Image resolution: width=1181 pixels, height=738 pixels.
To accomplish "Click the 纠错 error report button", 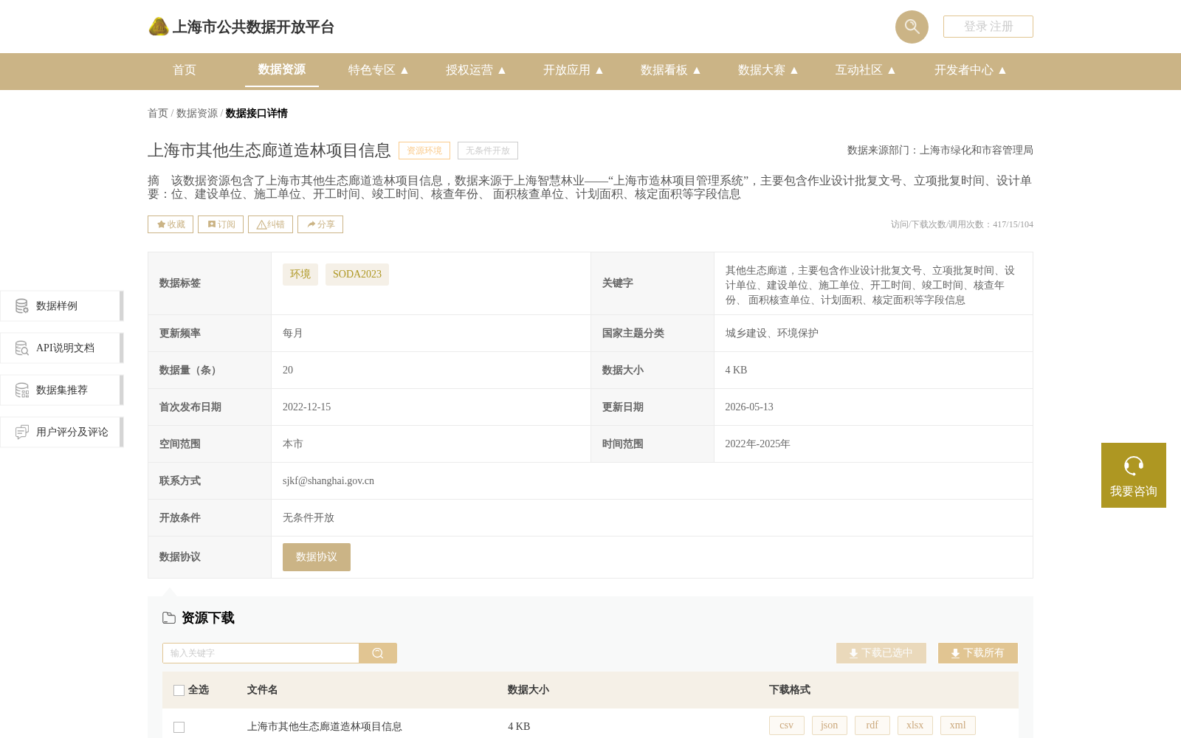I will (270, 224).
